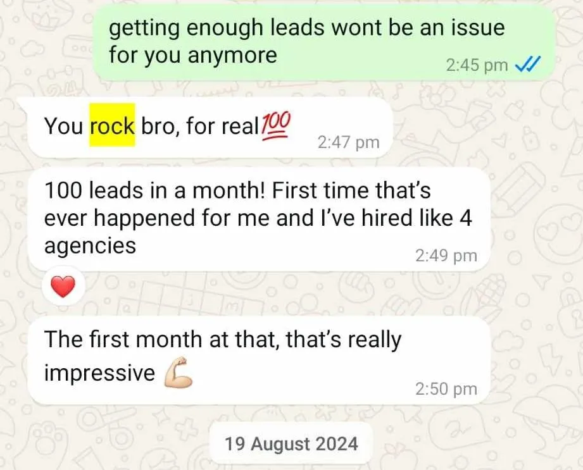Tap the 2:49 pm timestamp
Viewport: 583px width, 470px height.
tap(446, 256)
